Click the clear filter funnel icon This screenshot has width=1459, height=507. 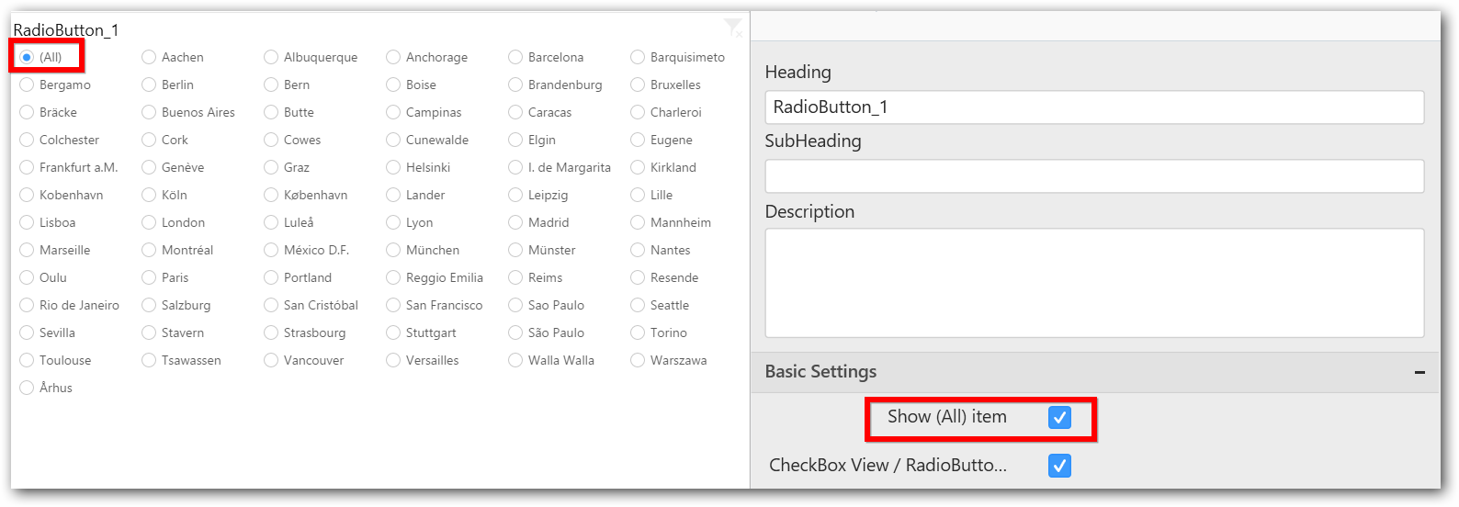pos(733,27)
